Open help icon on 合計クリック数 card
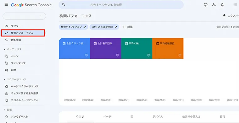The image size is (239, 123). (x=86, y=55)
